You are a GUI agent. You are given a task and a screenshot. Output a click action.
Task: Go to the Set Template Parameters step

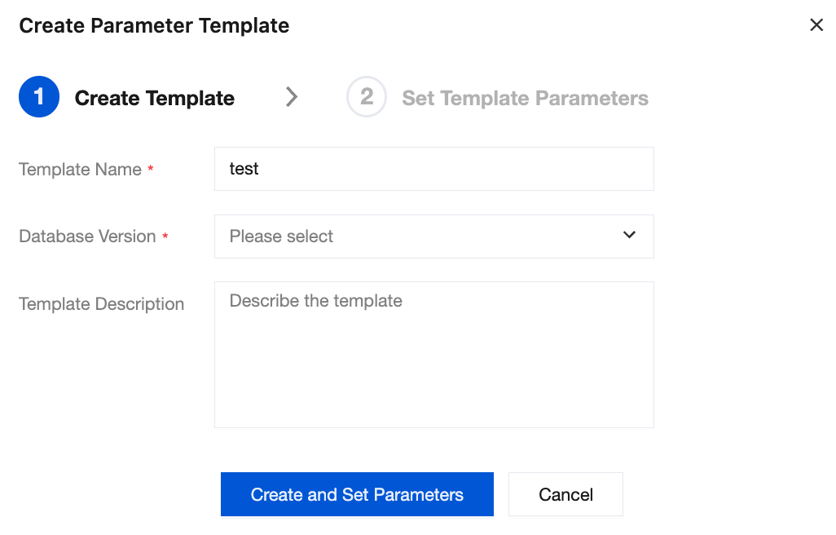525,99
